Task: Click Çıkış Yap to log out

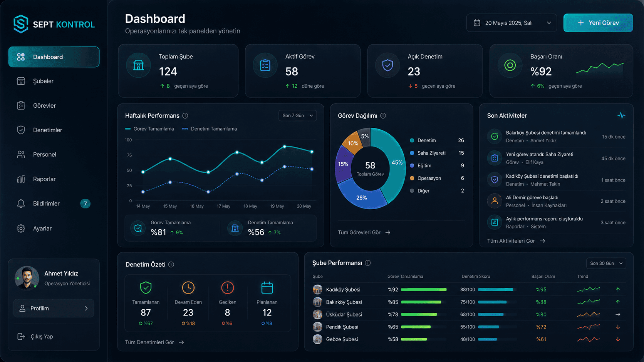Action: coord(35,336)
